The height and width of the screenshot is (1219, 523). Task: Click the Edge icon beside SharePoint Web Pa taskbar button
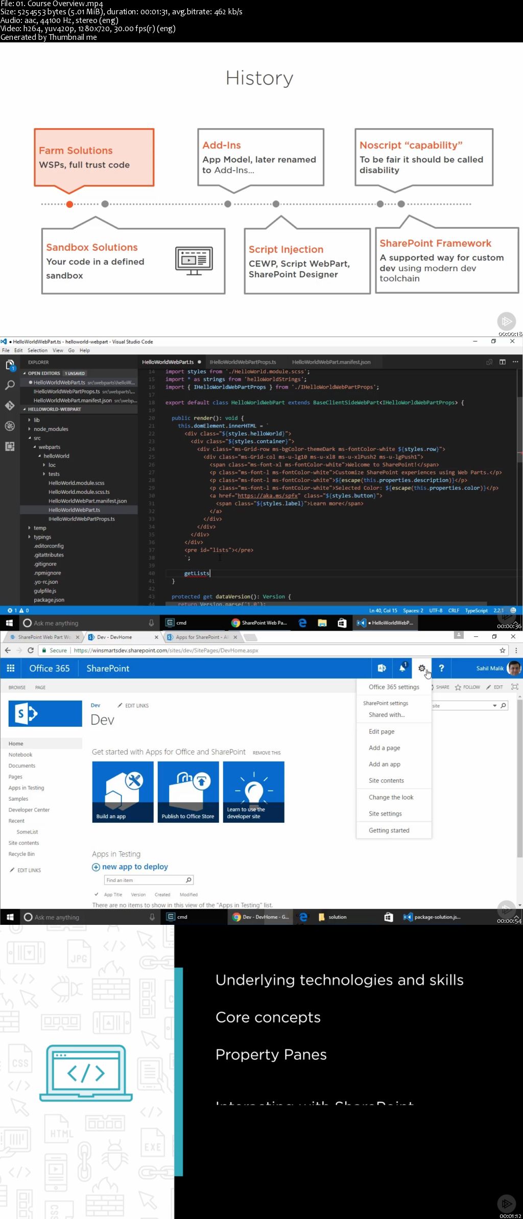(303, 623)
